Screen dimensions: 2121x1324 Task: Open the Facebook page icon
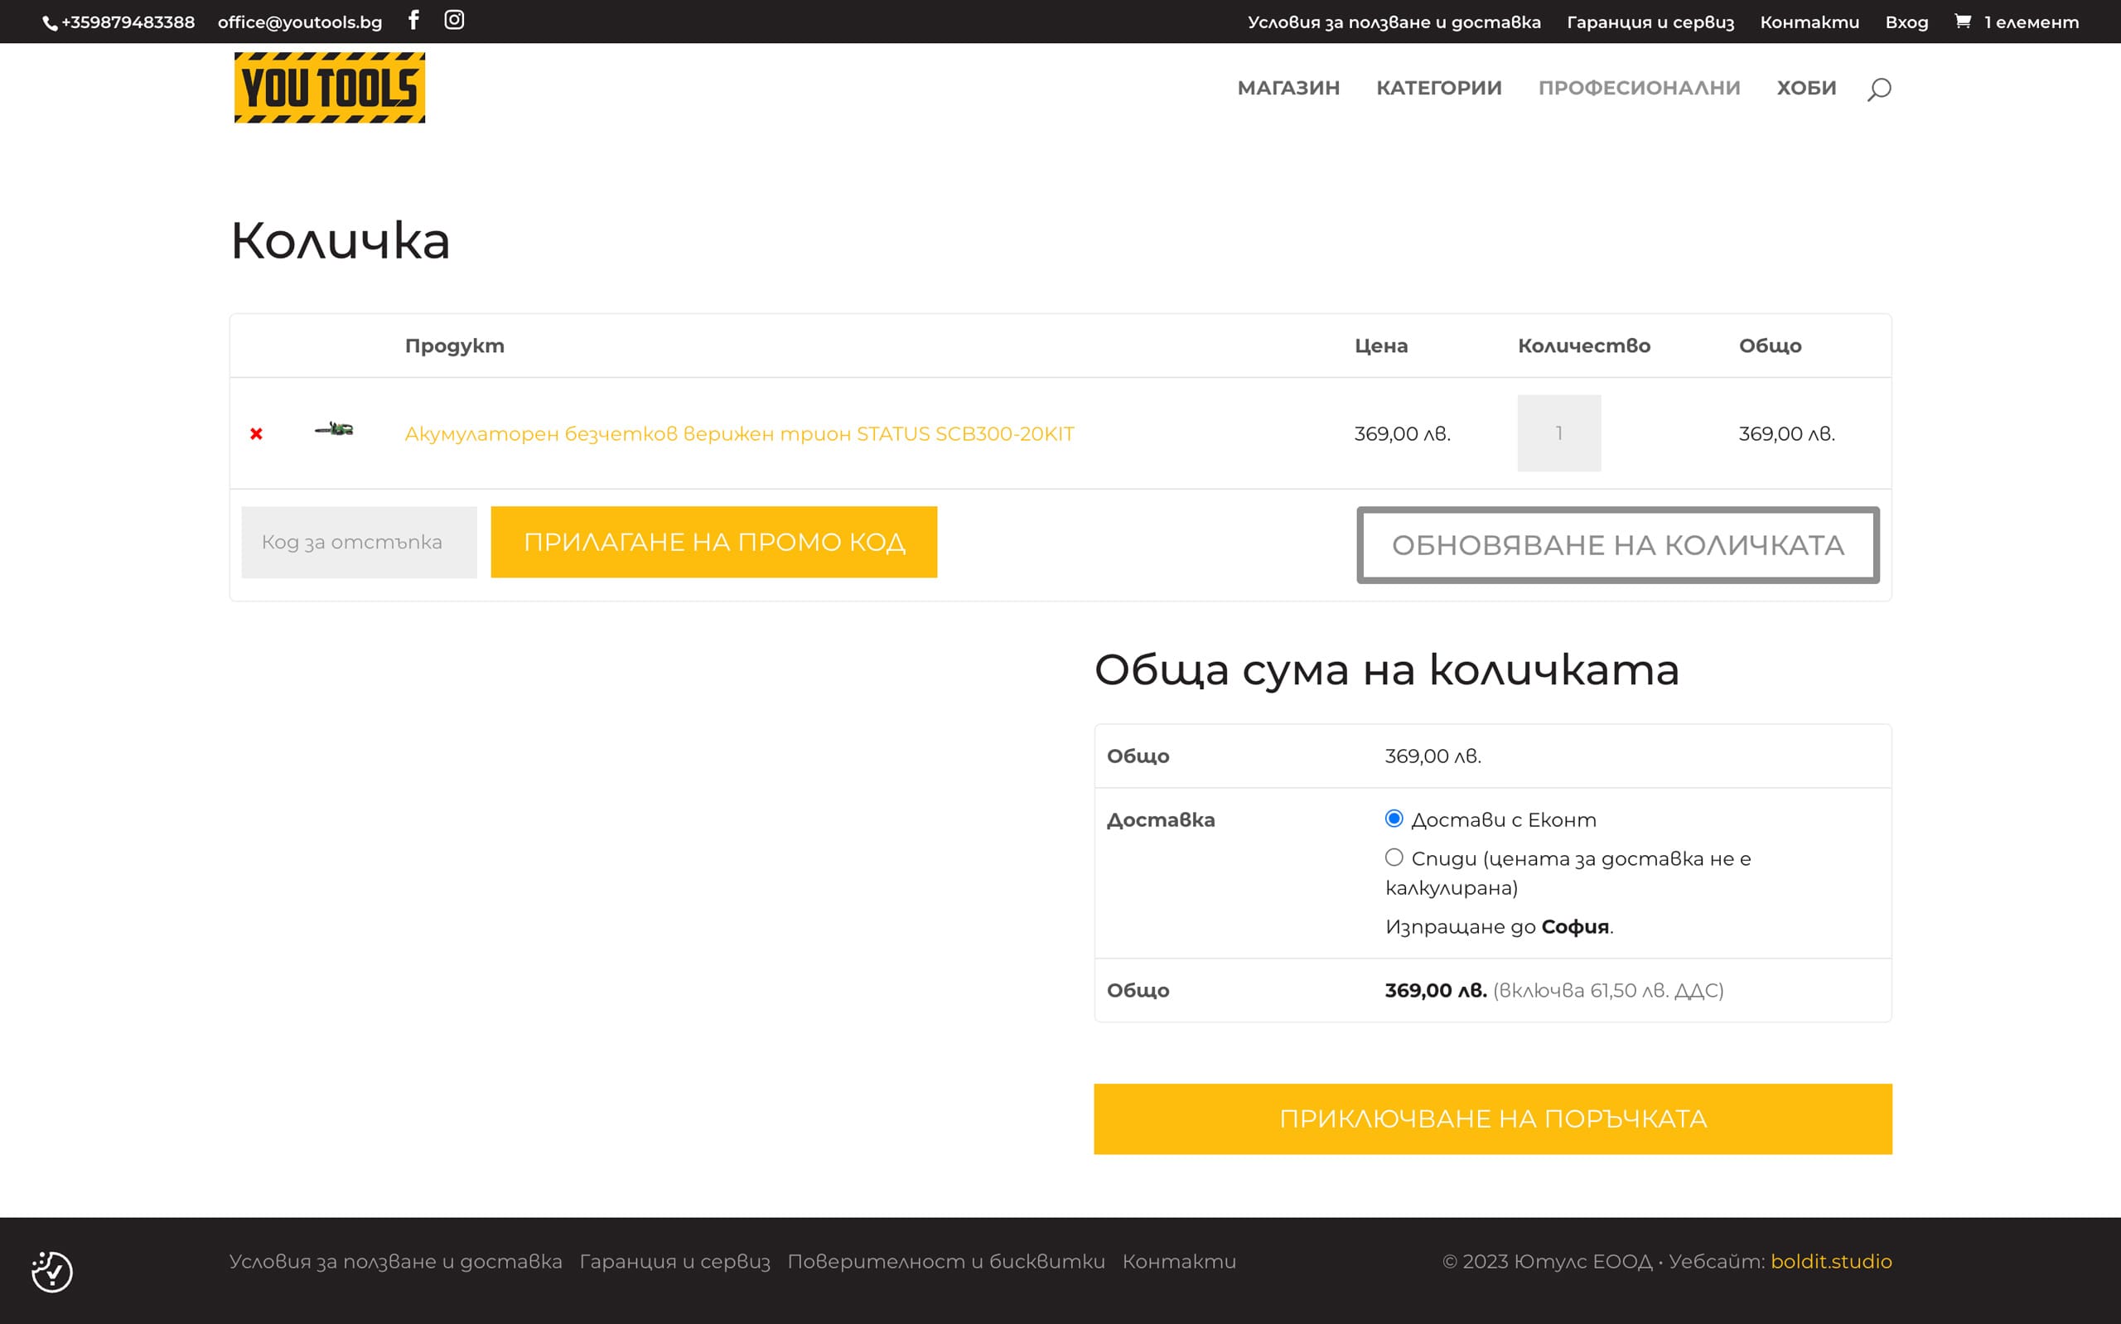click(x=414, y=20)
